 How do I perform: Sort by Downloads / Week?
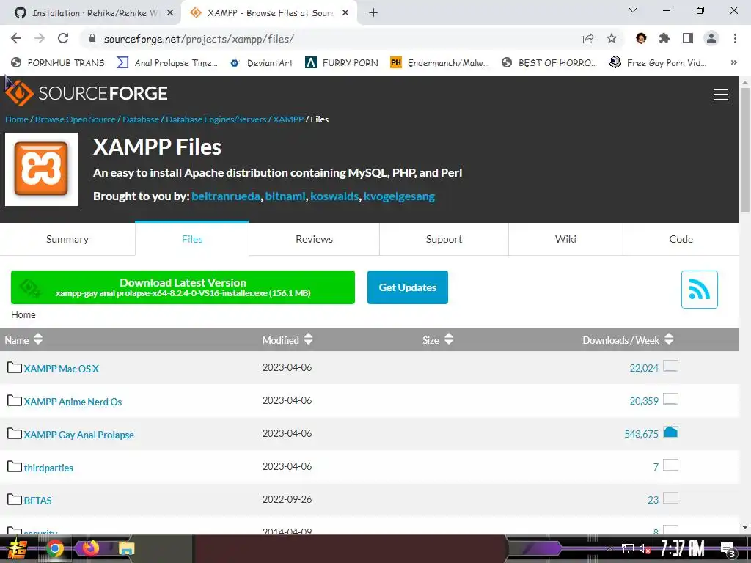(628, 339)
